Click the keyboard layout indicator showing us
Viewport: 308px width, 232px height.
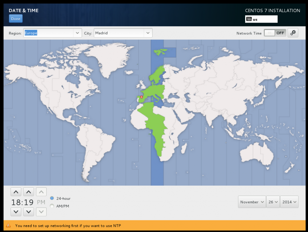[261, 19]
